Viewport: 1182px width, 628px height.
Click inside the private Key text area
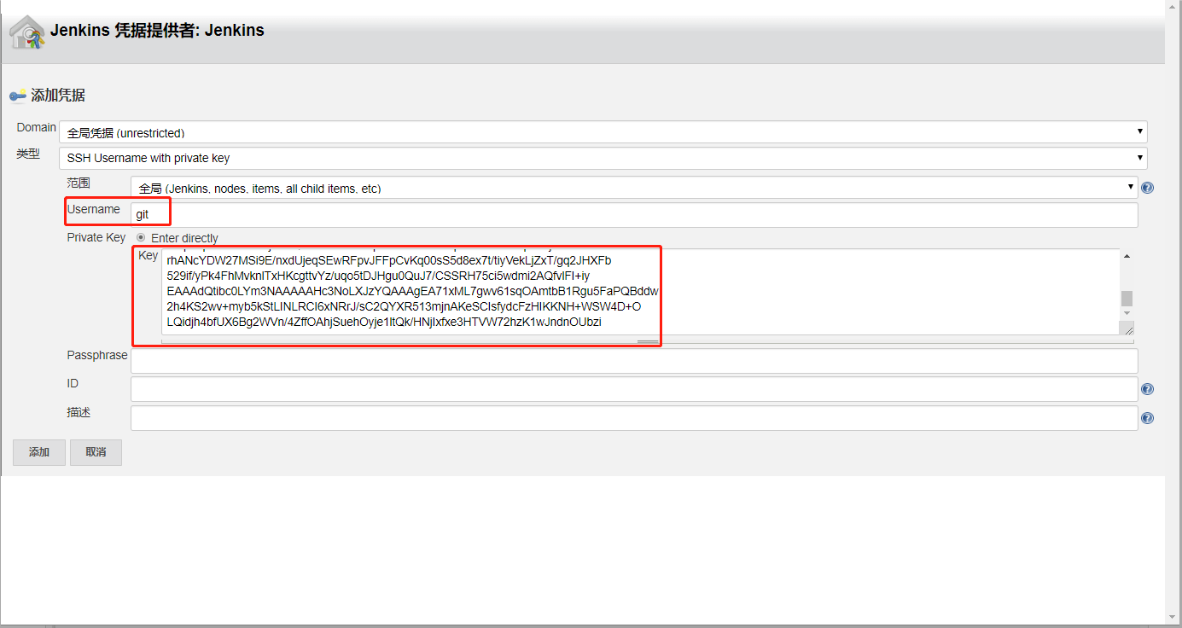(640, 292)
